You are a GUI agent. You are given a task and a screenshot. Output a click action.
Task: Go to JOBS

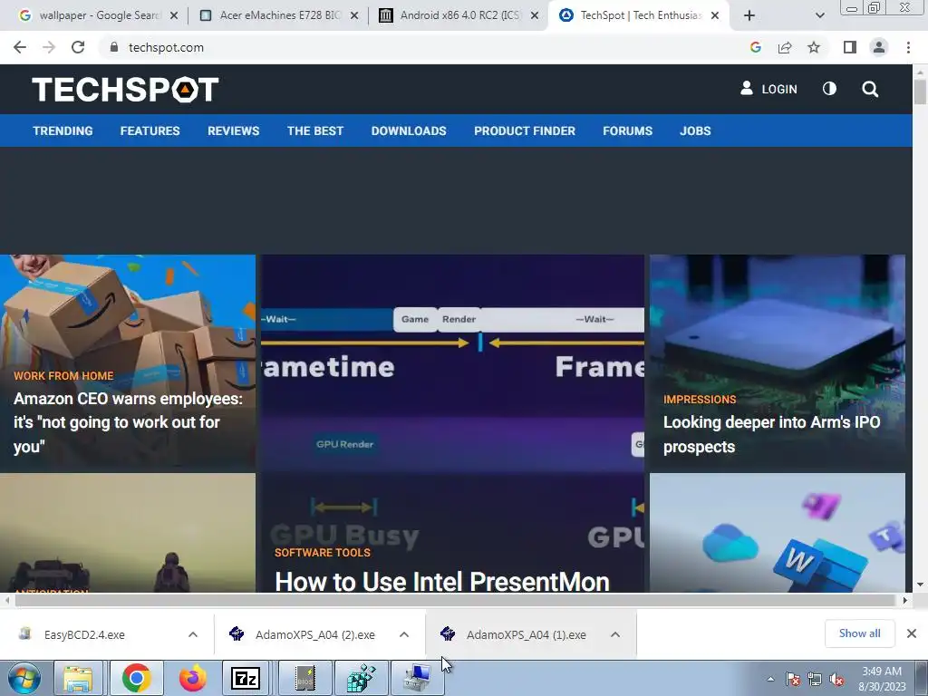(695, 130)
